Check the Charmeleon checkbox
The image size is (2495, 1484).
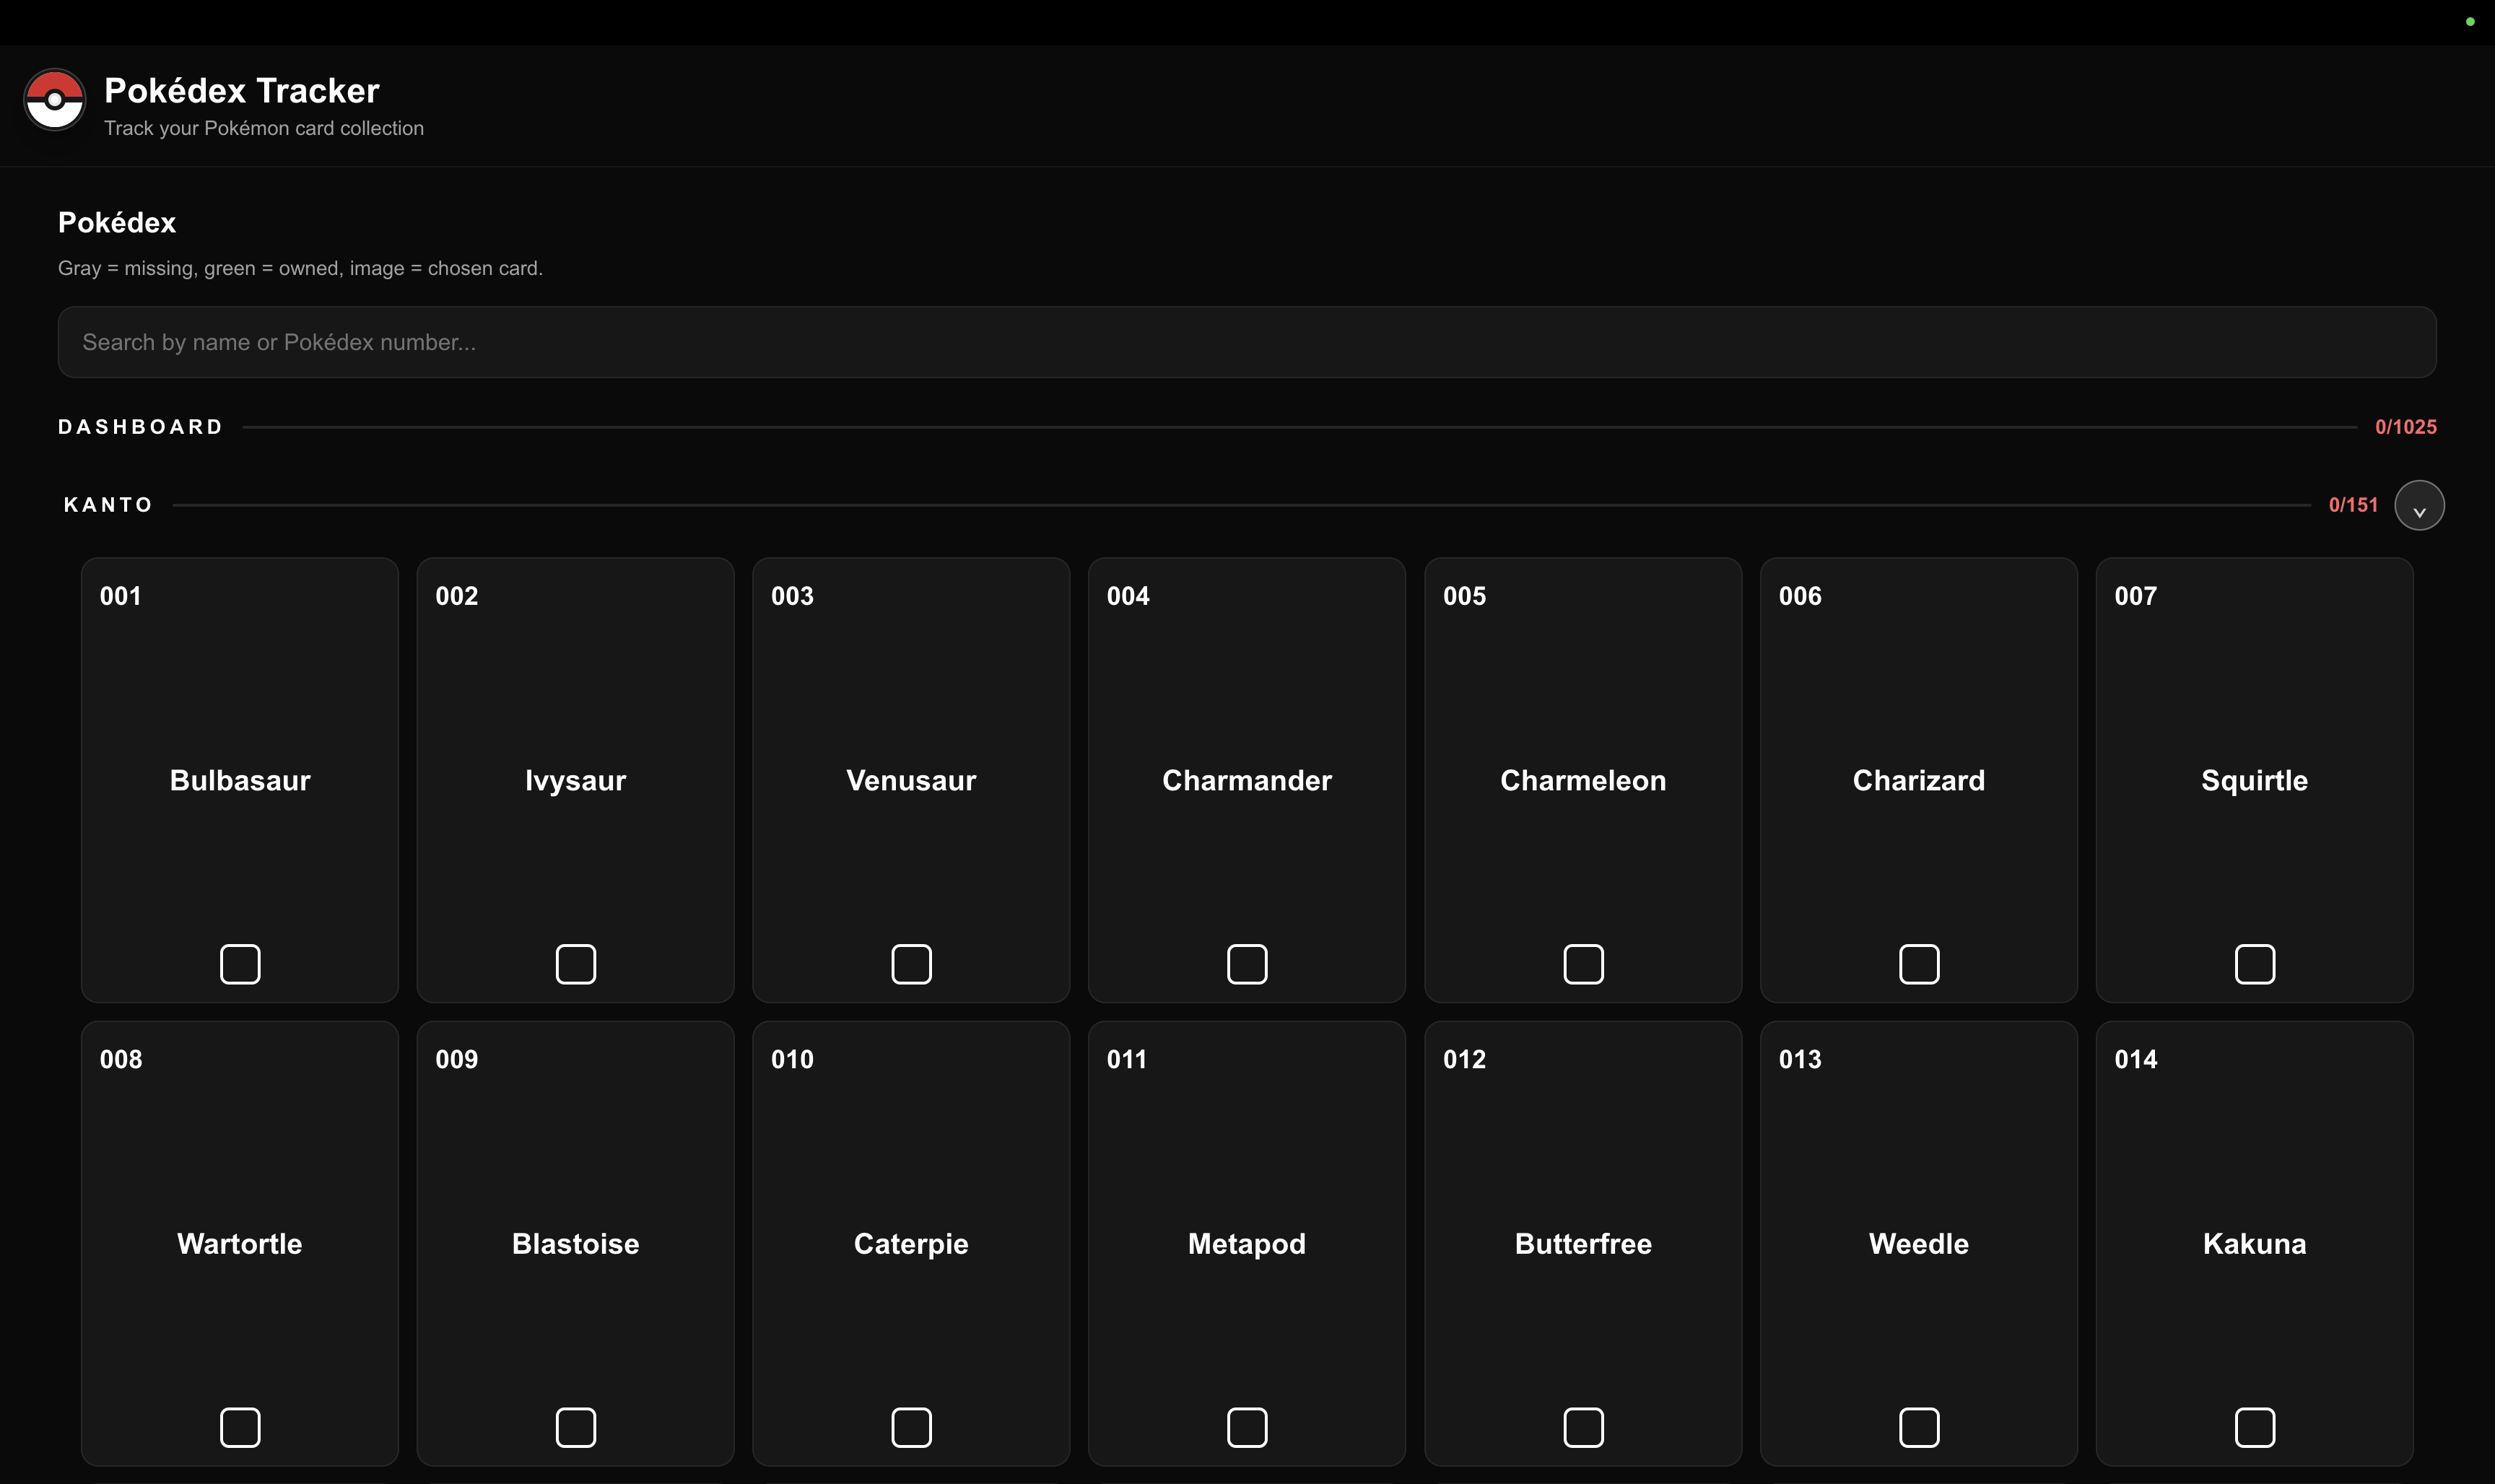[1583, 964]
